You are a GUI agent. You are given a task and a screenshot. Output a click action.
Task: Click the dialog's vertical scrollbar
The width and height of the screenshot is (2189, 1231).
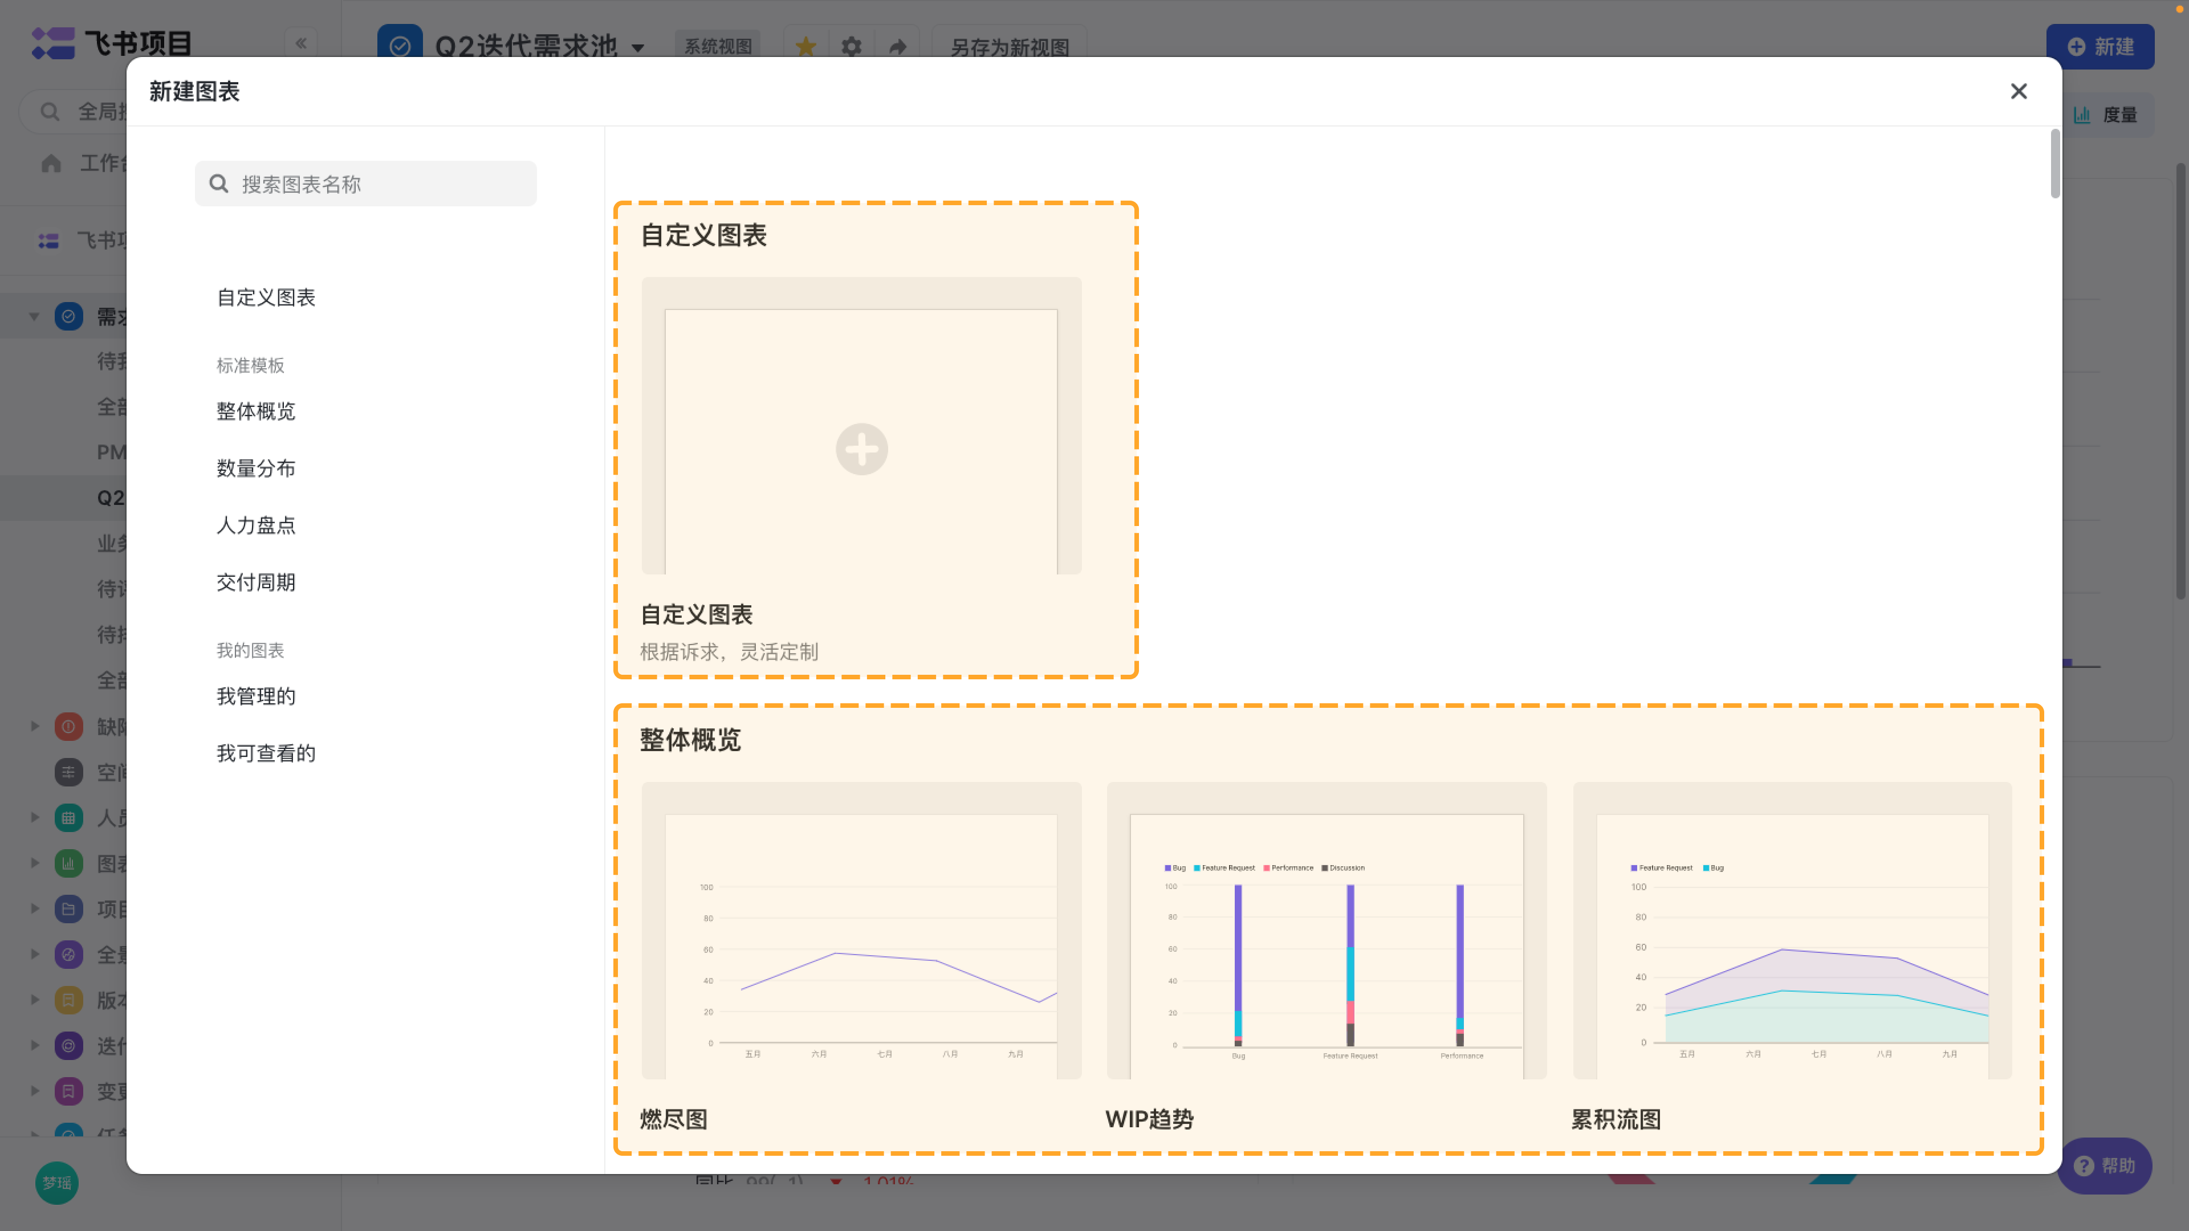point(2054,164)
